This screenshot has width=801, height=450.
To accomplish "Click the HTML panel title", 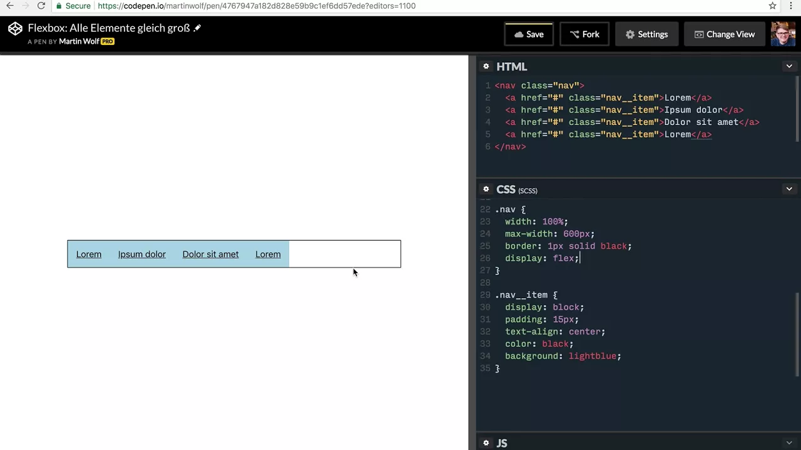I will tap(511, 66).
